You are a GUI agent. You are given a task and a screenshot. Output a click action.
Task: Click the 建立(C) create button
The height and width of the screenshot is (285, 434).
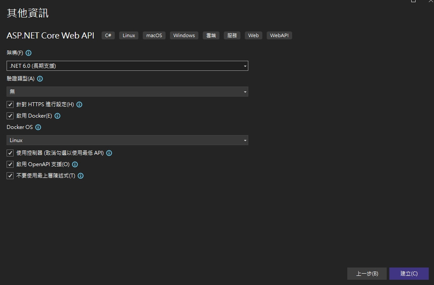pyautogui.click(x=409, y=274)
